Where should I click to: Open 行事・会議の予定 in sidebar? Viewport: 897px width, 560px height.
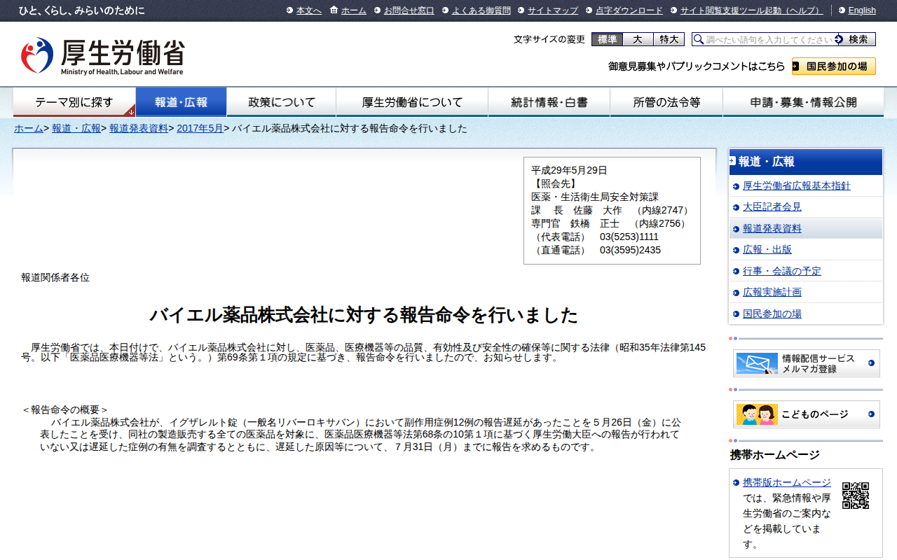[x=782, y=271]
